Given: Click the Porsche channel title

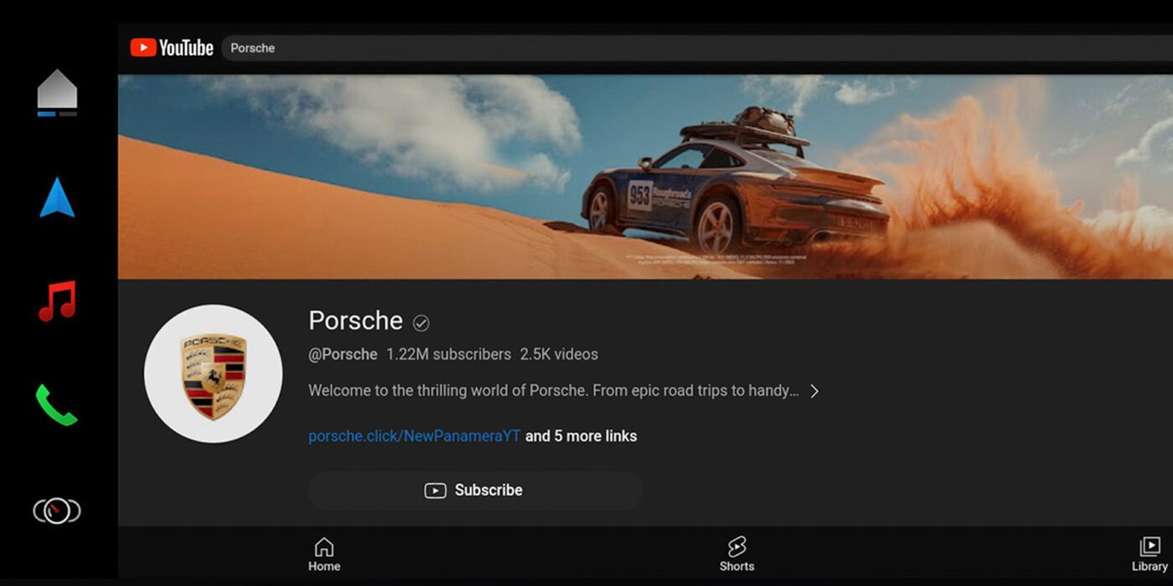Looking at the screenshot, I should click(x=355, y=321).
